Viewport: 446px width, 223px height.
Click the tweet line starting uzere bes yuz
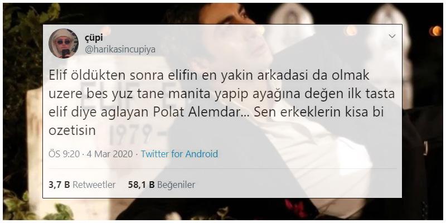(x=221, y=94)
